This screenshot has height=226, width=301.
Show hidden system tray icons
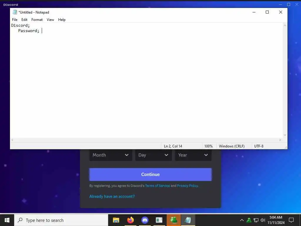242,220
